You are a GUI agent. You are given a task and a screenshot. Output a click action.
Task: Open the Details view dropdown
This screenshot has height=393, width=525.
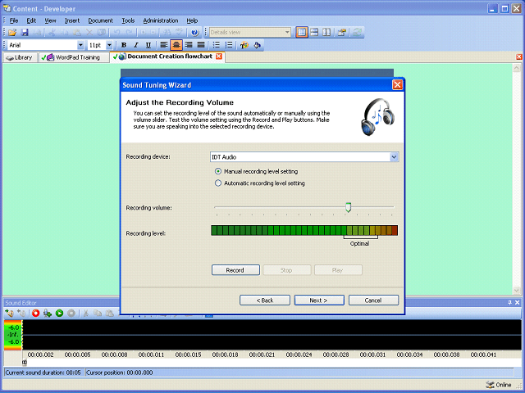(x=287, y=33)
